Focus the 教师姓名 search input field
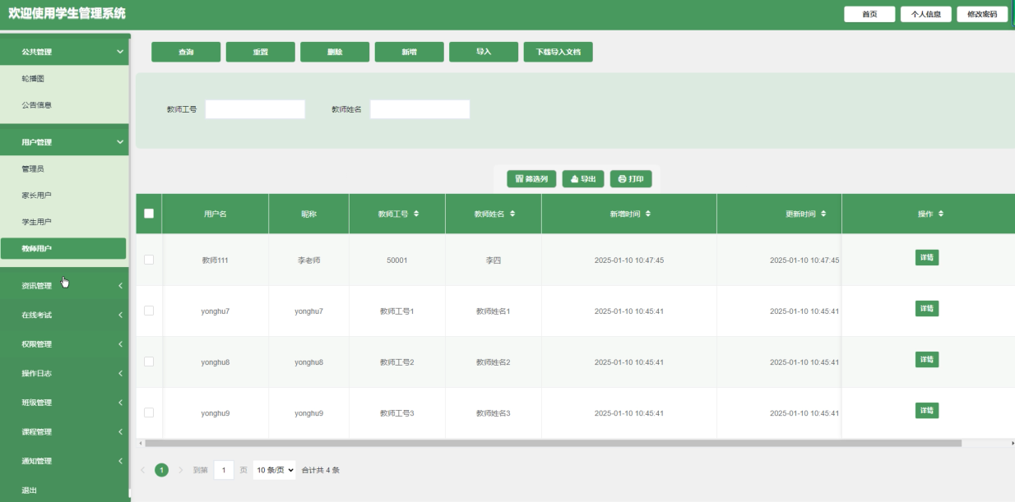Screen dimensions: 1015x502 tap(419, 109)
